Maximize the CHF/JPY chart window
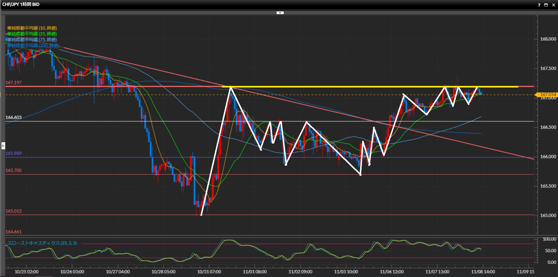Screen dimensions: 558x277 546,5
